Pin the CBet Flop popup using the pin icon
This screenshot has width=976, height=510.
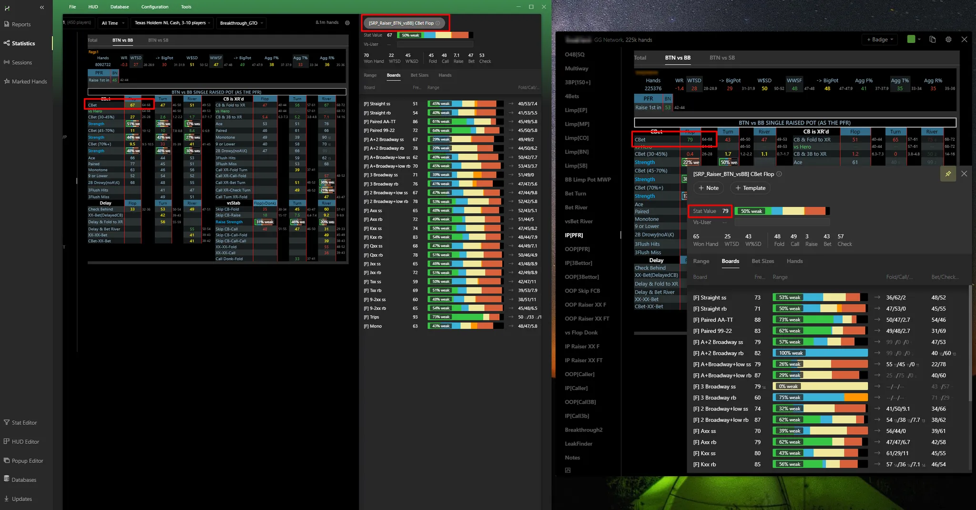coord(948,174)
